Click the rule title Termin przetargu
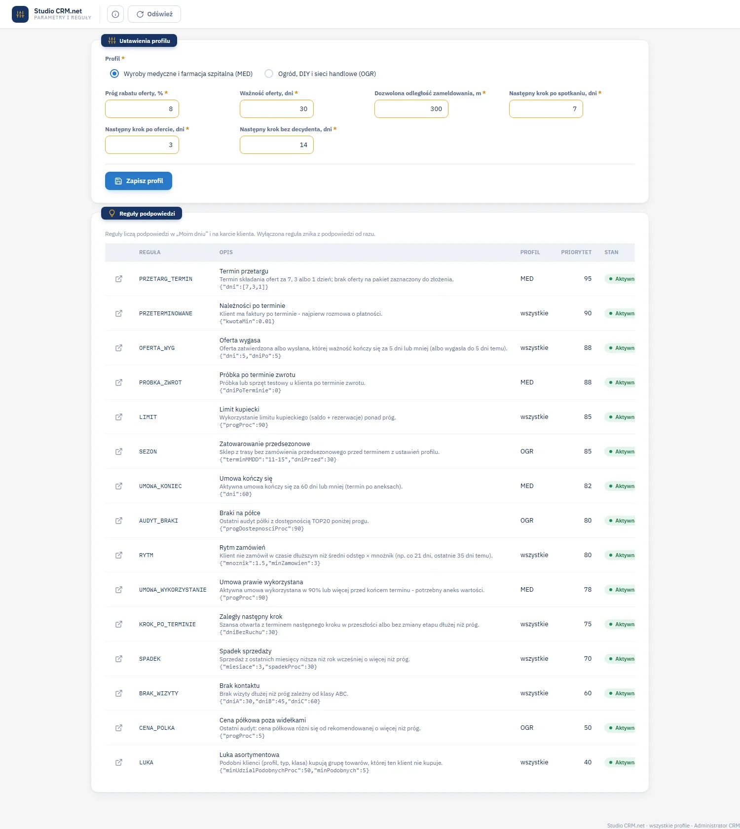Screen dimensions: 740x829 coord(244,271)
